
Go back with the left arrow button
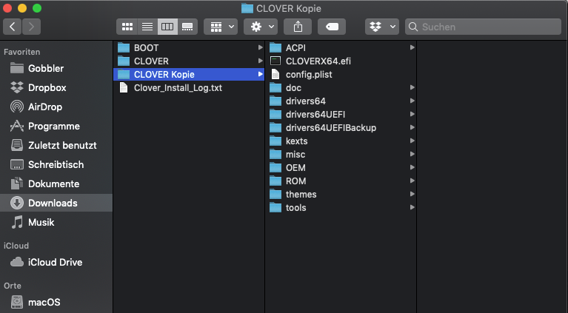point(13,27)
